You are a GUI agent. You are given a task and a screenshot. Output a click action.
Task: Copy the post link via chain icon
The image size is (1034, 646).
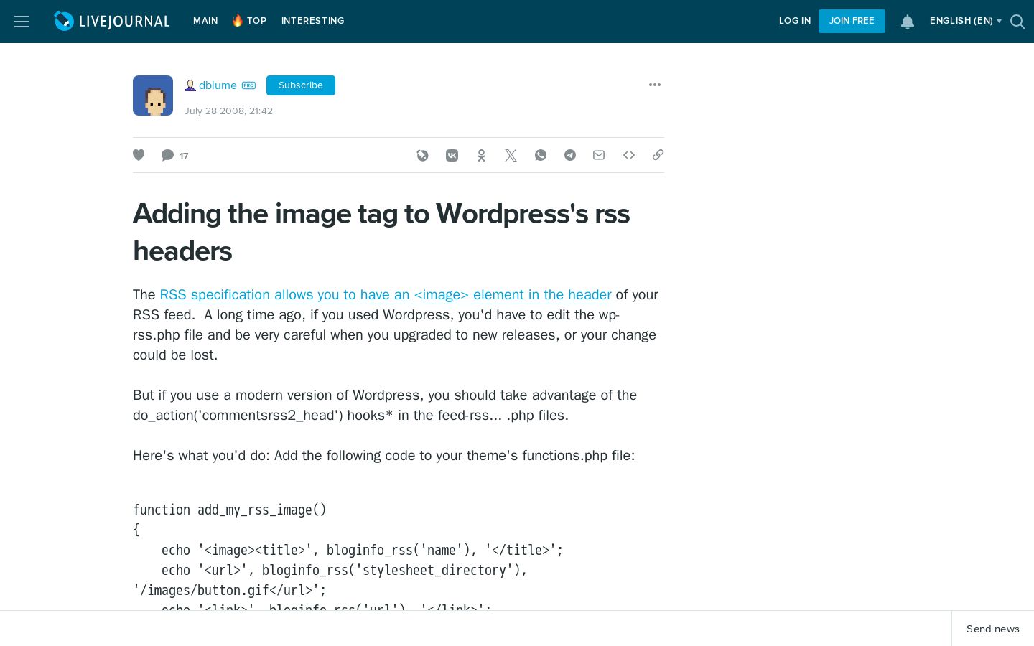(658, 155)
